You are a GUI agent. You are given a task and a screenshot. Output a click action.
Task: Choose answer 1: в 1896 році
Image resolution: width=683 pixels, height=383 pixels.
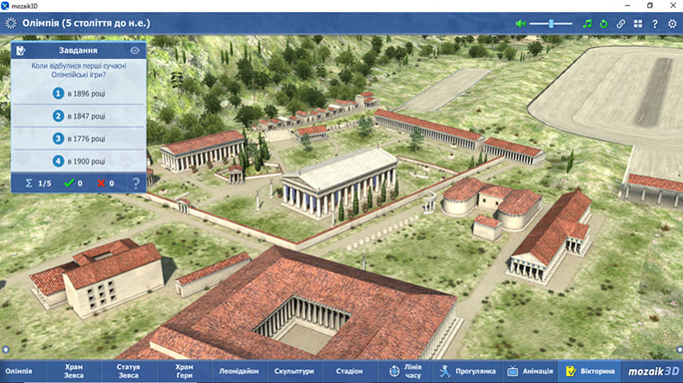click(79, 93)
